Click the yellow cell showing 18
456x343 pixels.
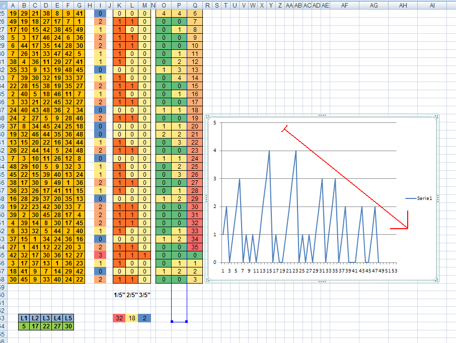tap(132, 318)
